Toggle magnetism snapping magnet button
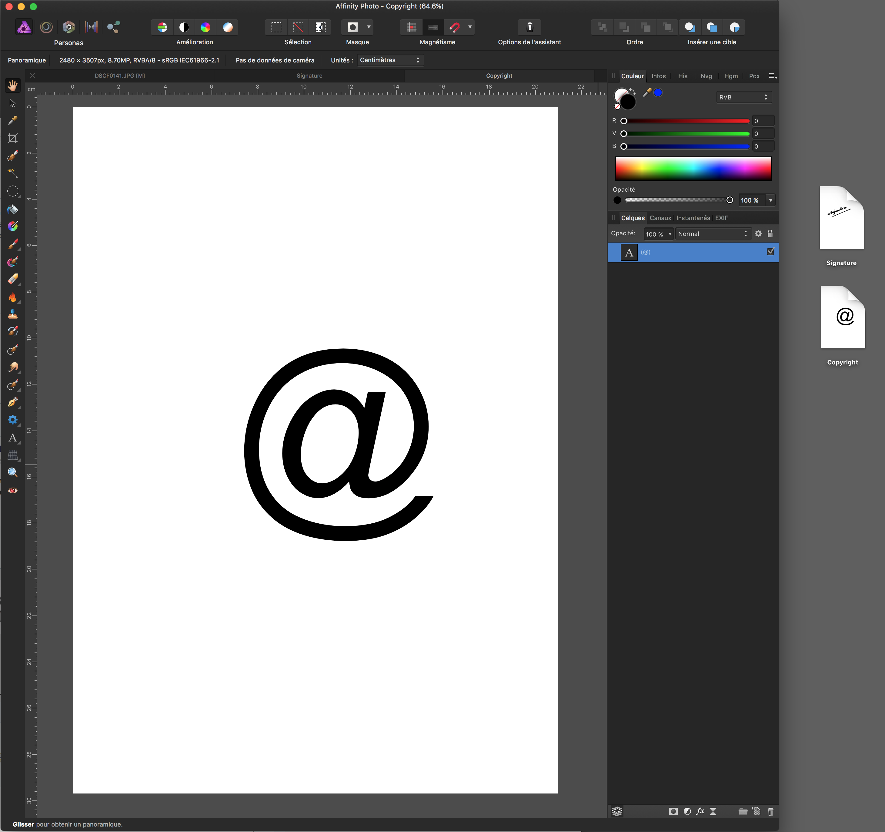This screenshot has width=885, height=832. click(455, 27)
